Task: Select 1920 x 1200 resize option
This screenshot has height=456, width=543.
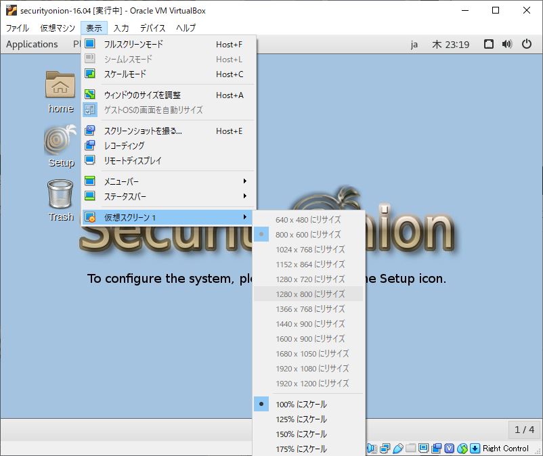Action: (309, 384)
